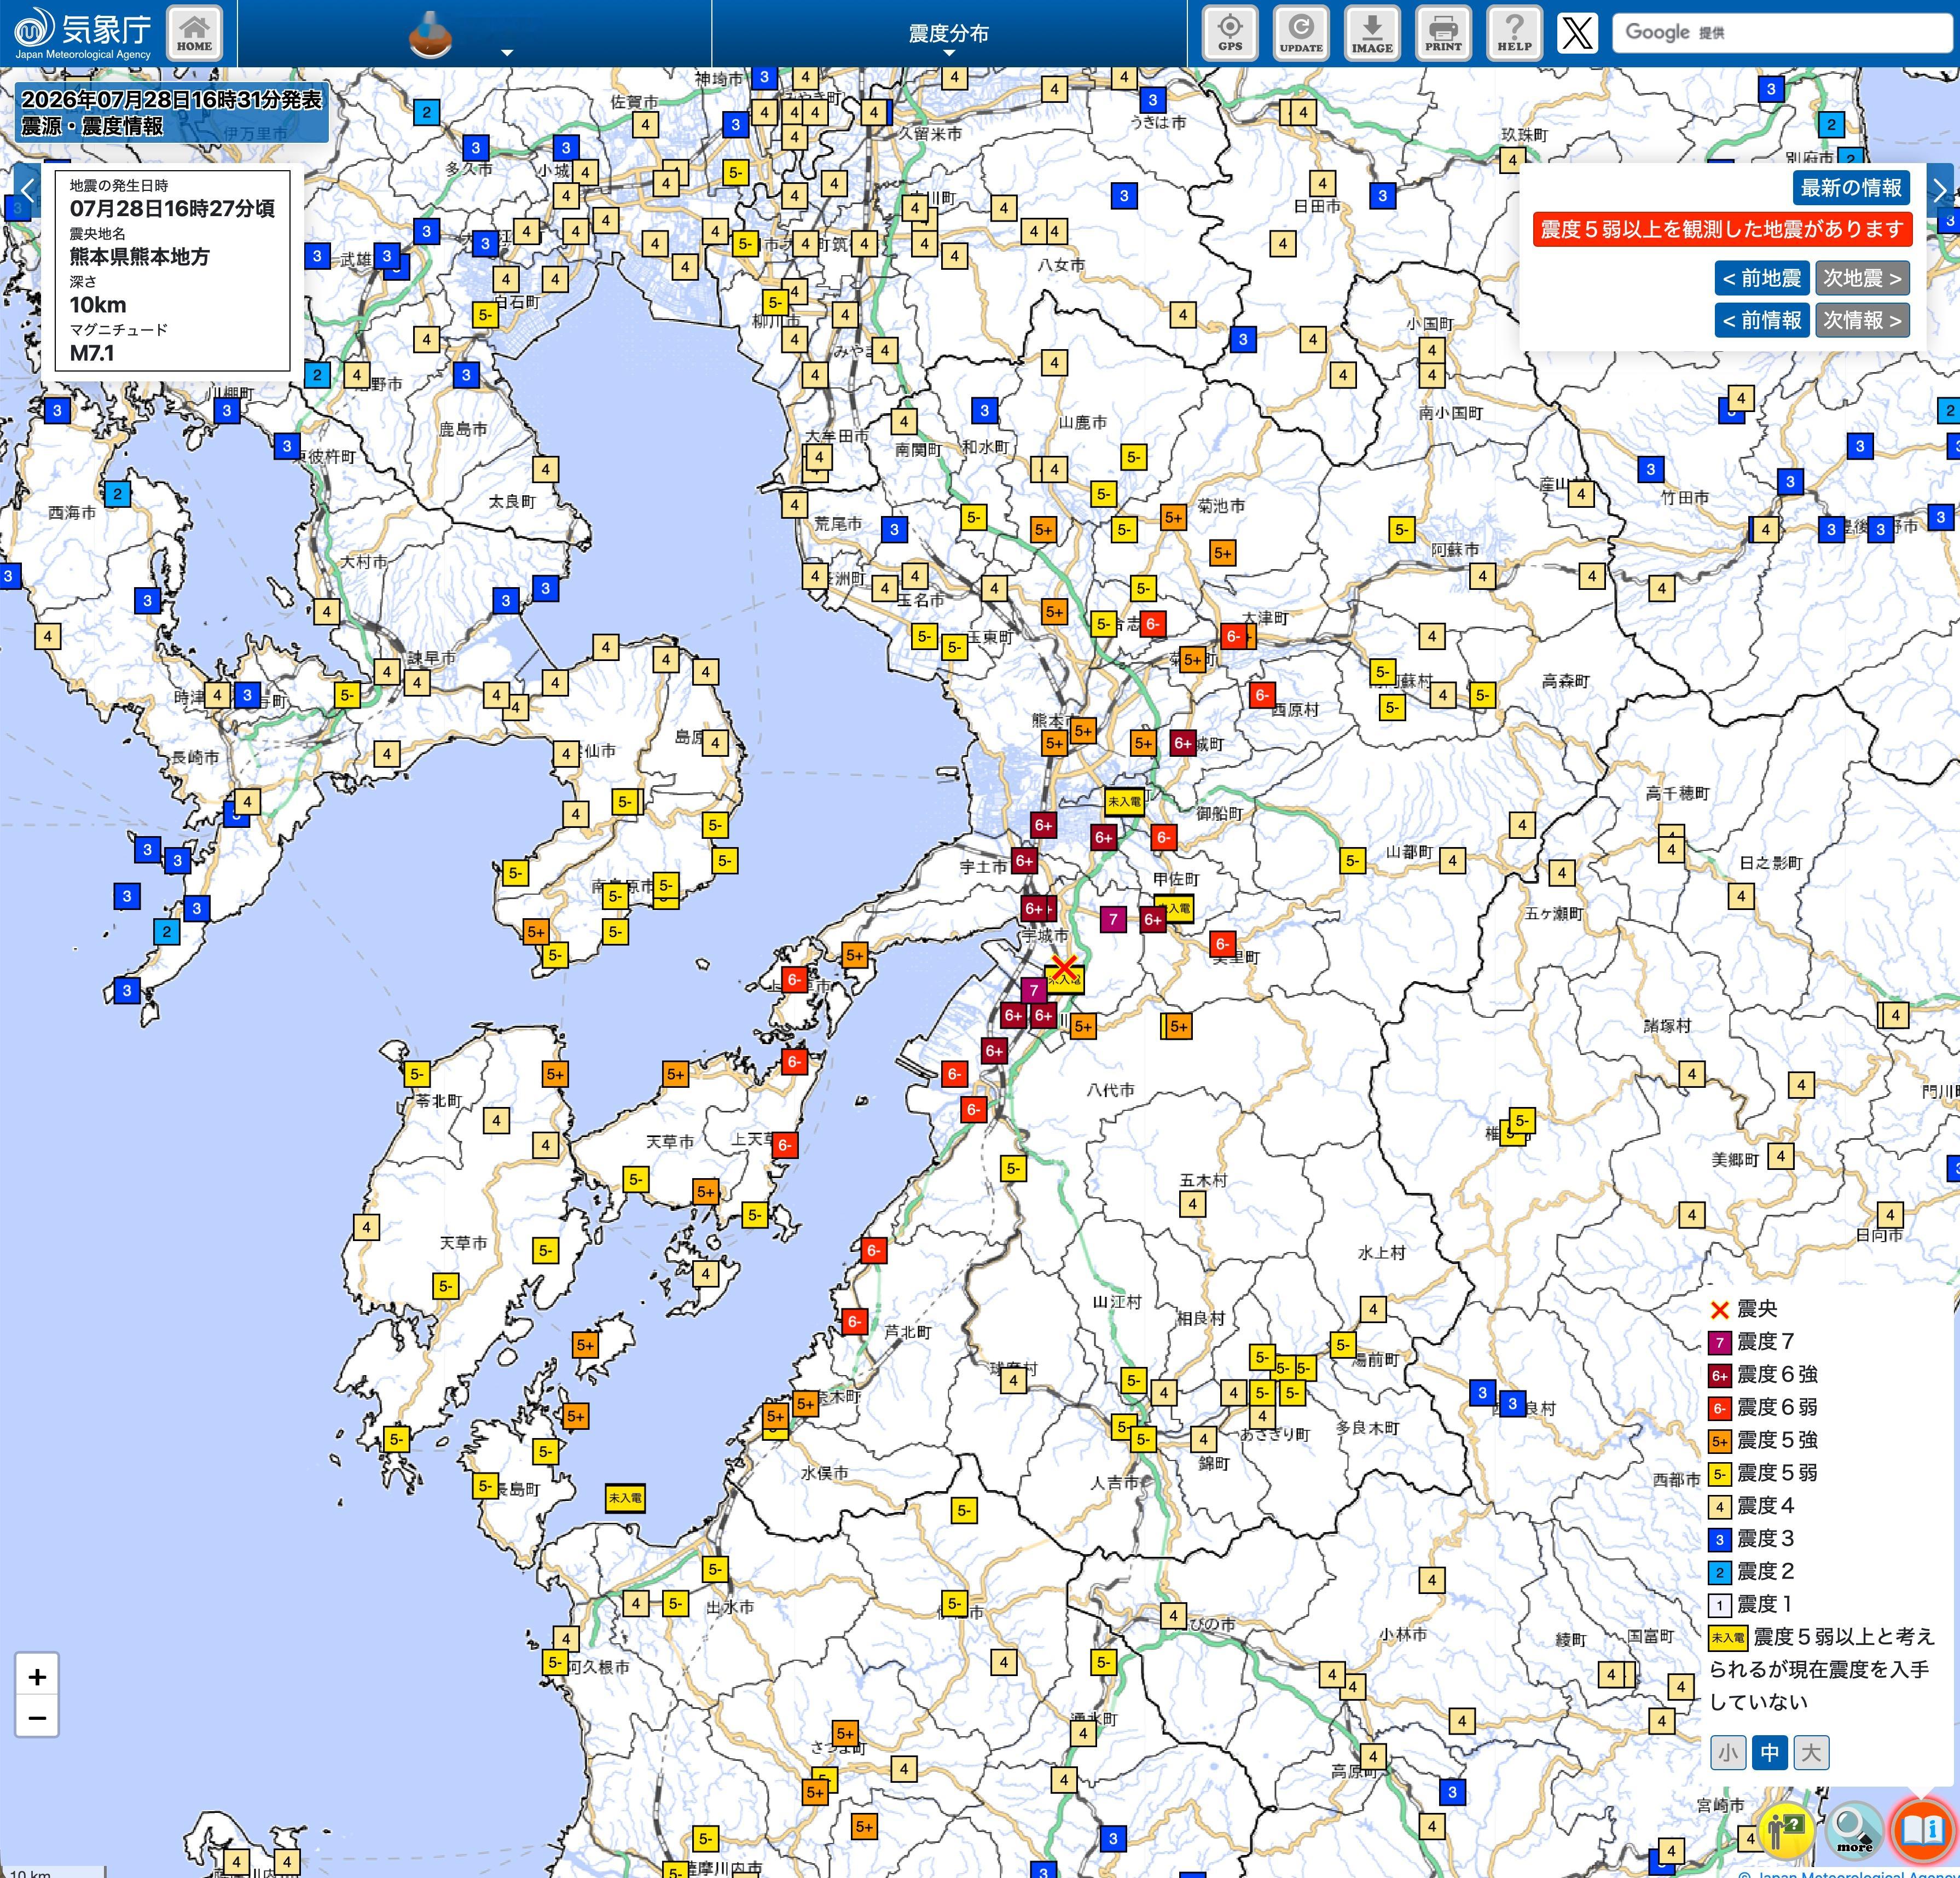Viewport: 1960px width, 1878px height.
Task: Save the map with IMAGE button
Action: click(1371, 33)
